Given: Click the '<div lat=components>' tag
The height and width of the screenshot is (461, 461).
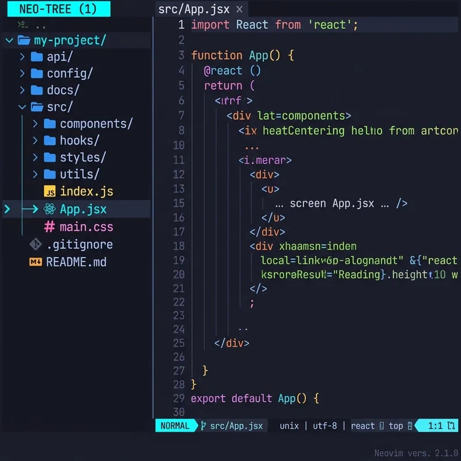Looking at the screenshot, I should point(289,116).
